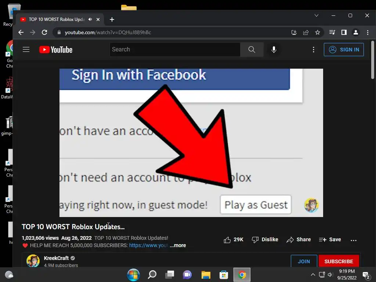376x282 pixels.
Task: Open the notification center icon
Action: [366, 275]
